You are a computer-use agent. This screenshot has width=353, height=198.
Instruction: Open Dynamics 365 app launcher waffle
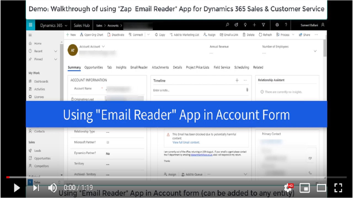[31, 25]
